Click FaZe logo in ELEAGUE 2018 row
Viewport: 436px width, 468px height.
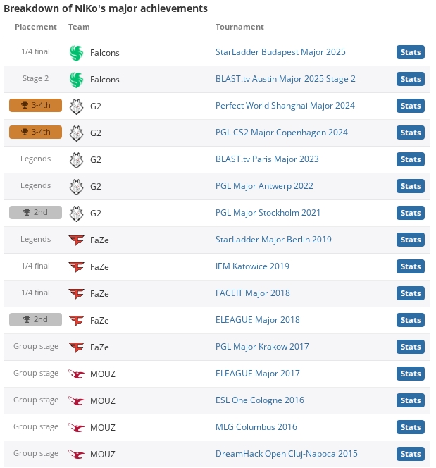[76, 321]
